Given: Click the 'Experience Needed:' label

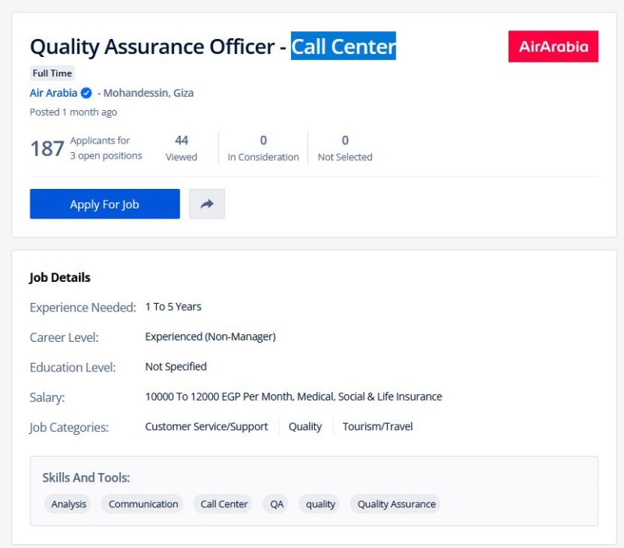Looking at the screenshot, I should [83, 308].
